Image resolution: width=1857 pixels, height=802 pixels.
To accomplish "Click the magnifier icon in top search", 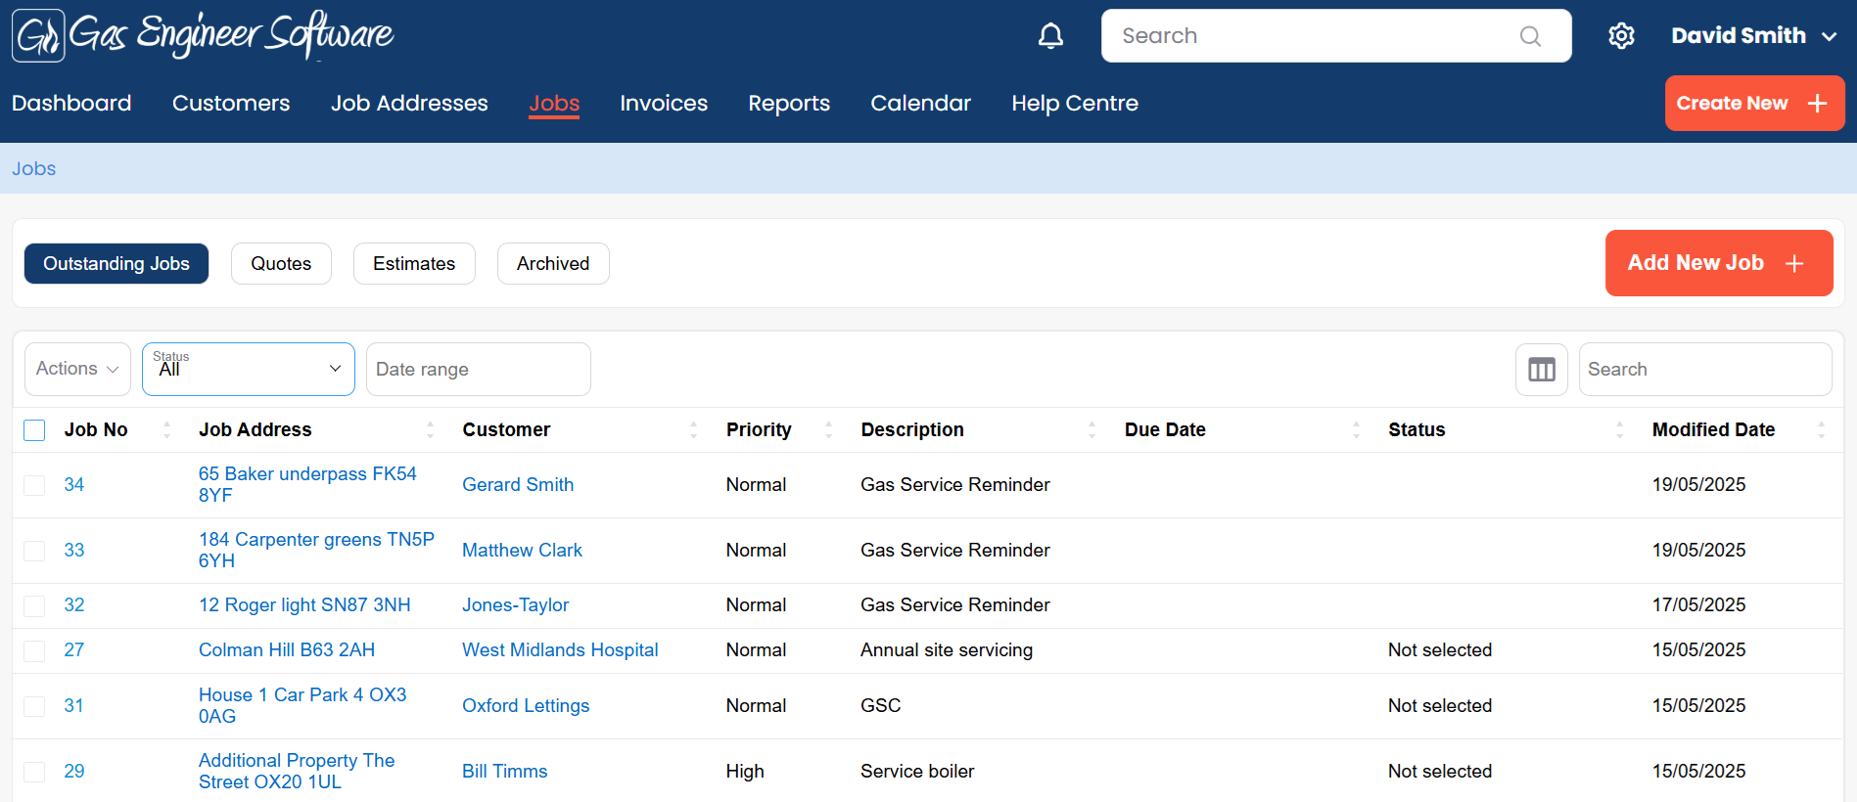I will point(1530,36).
